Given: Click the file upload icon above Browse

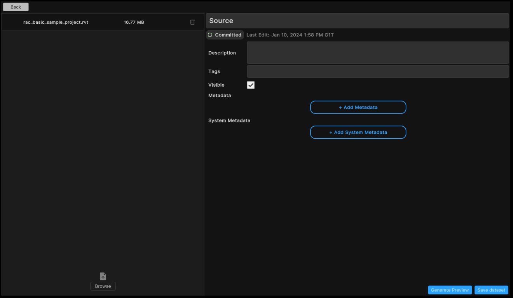Looking at the screenshot, I should (x=103, y=276).
